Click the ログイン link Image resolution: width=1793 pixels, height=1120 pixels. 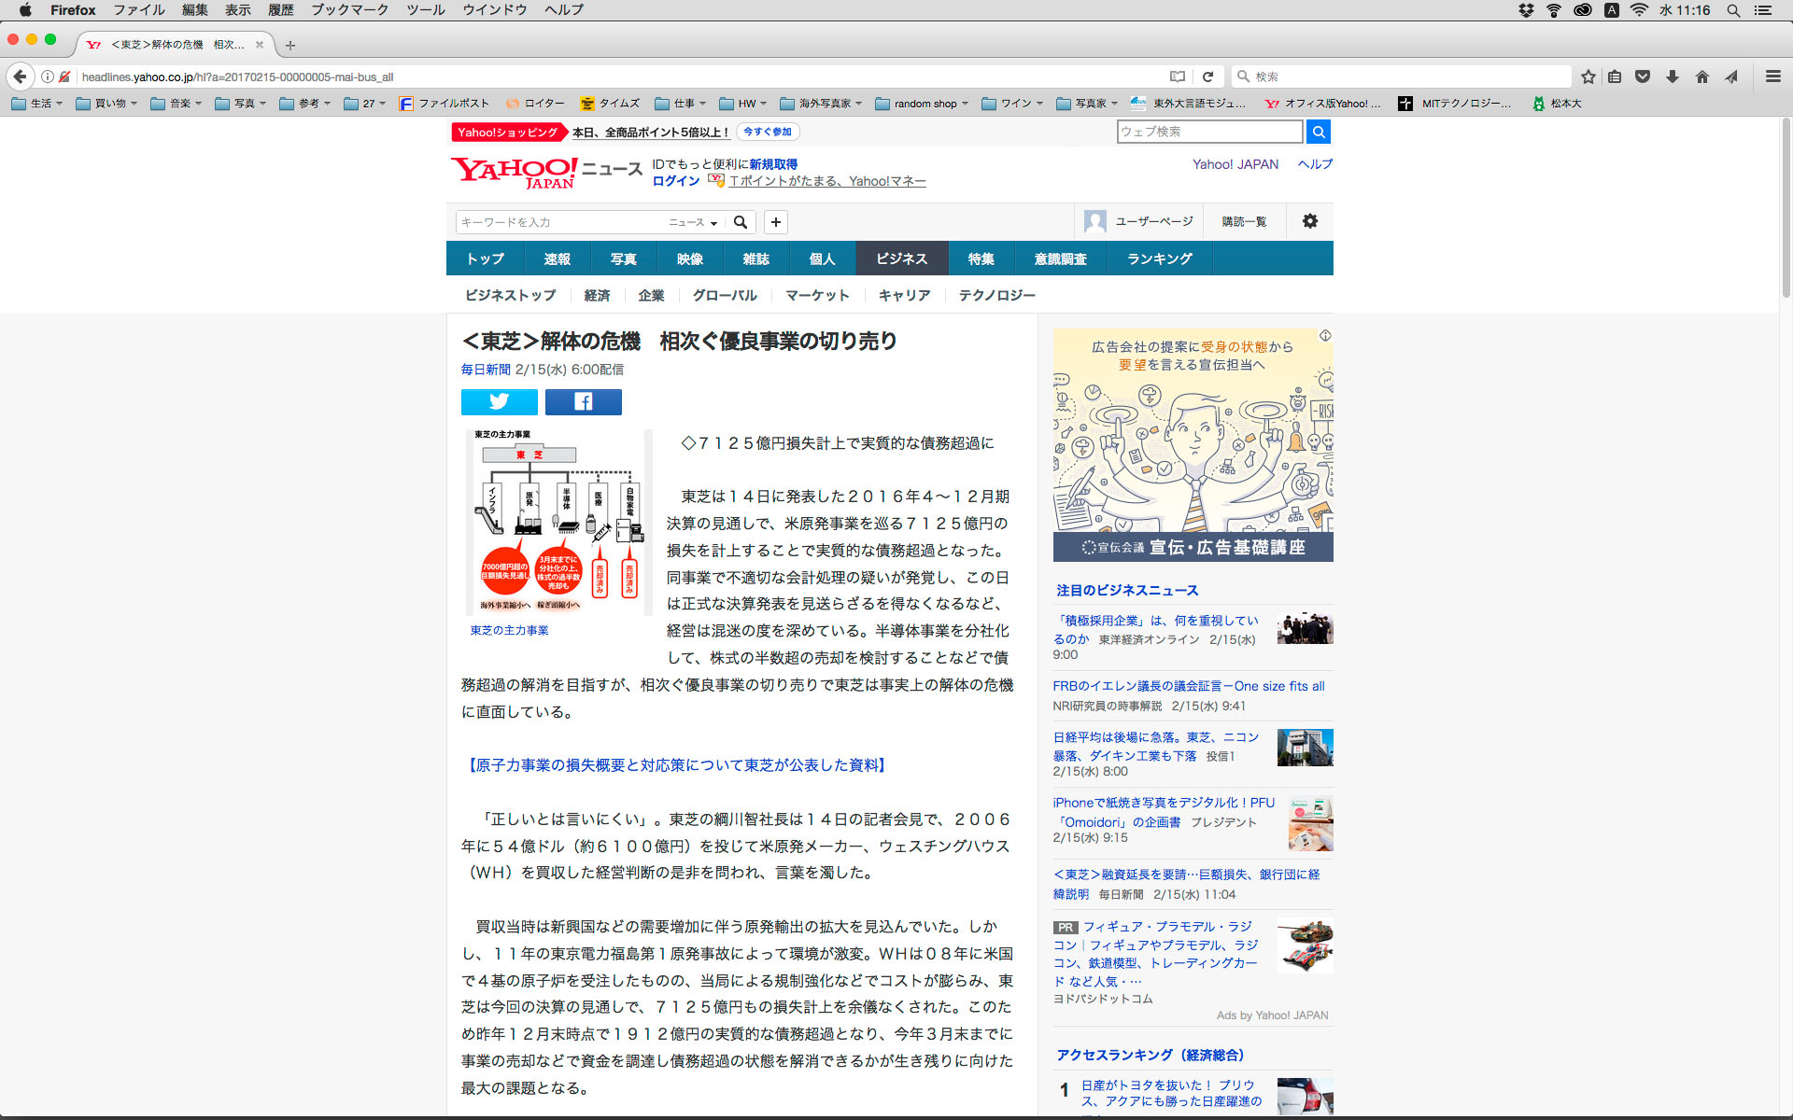[676, 181]
